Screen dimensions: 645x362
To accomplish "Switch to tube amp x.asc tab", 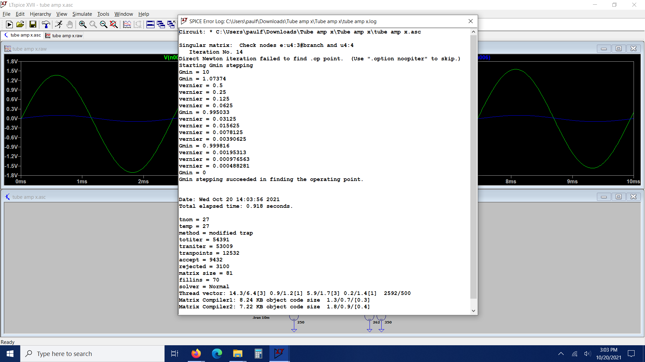I will tap(23, 35).
